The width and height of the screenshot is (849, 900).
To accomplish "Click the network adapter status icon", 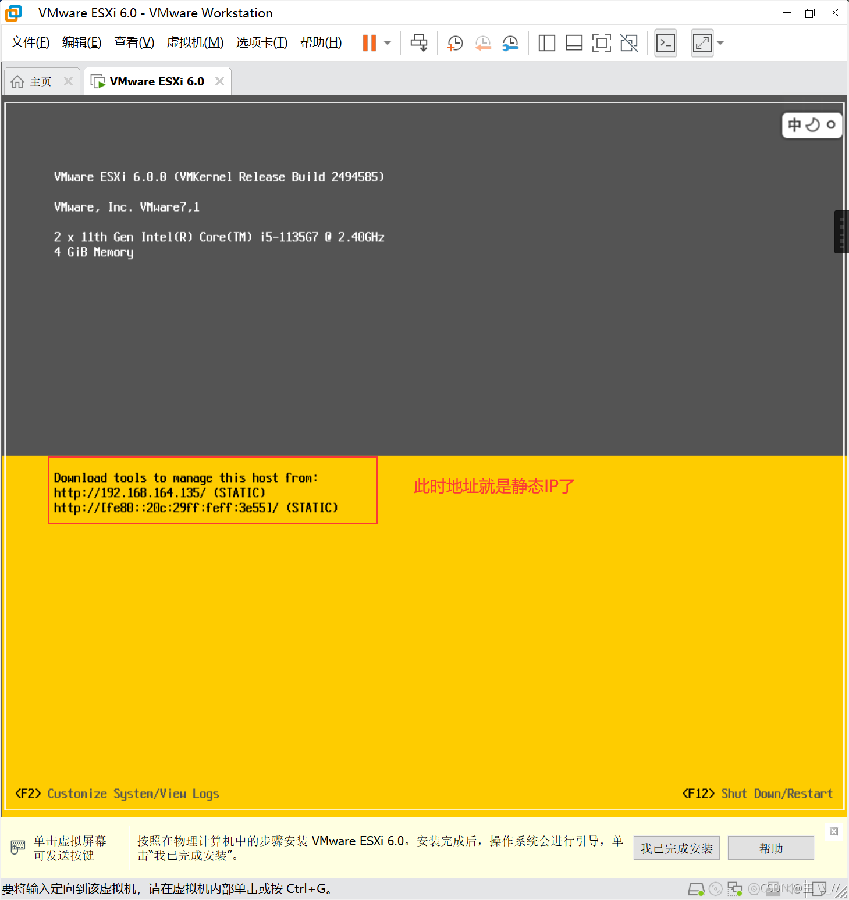I will point(735,889).
